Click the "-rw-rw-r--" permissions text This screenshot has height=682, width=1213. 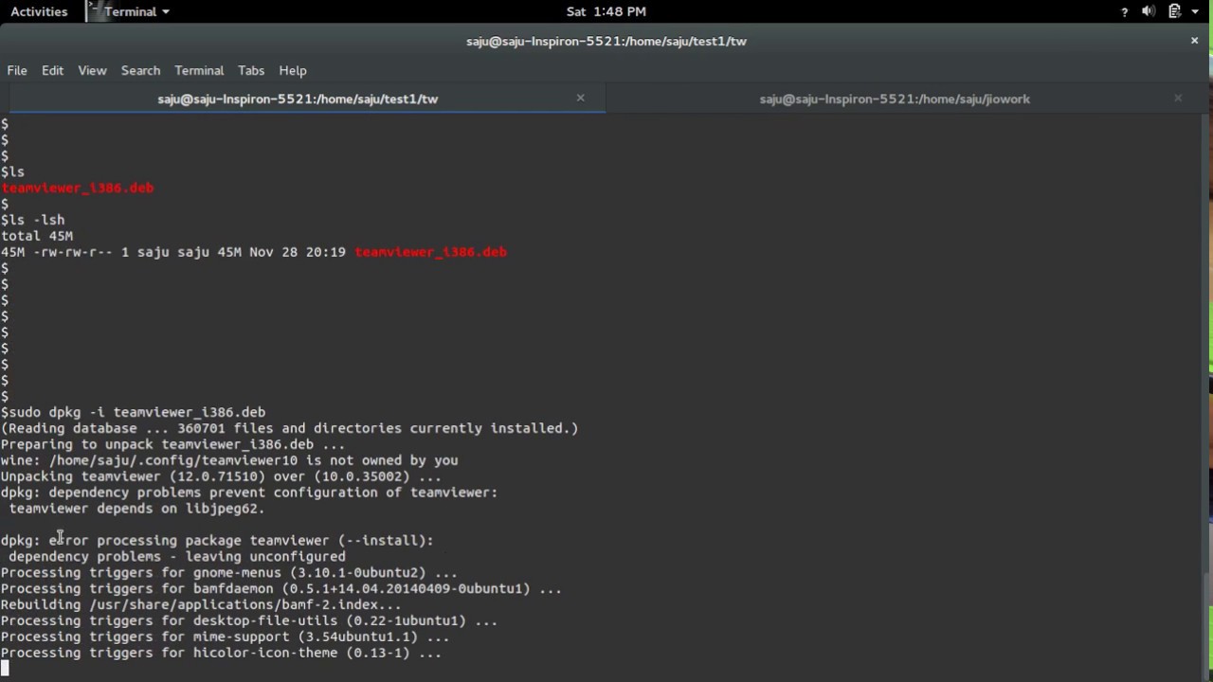pos(73,252)
